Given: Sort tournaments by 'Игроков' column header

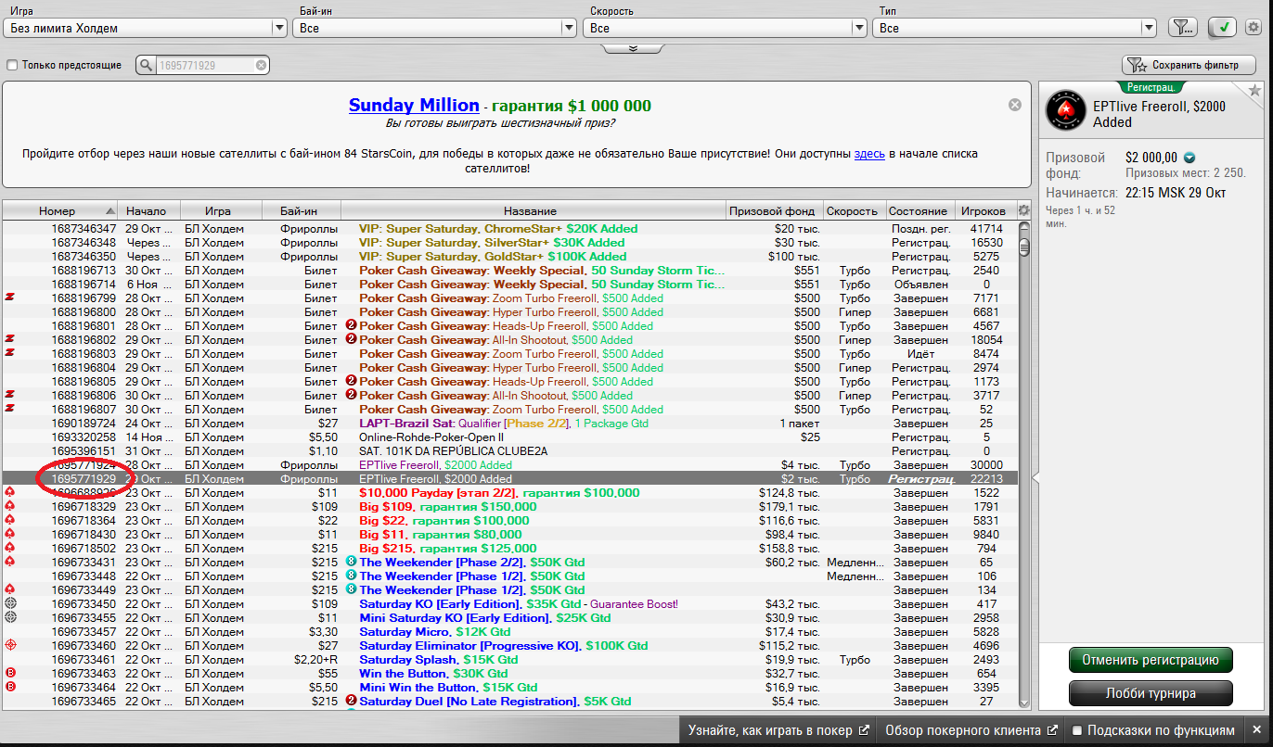Looking at the screenshot, I should tap(983, 210).
